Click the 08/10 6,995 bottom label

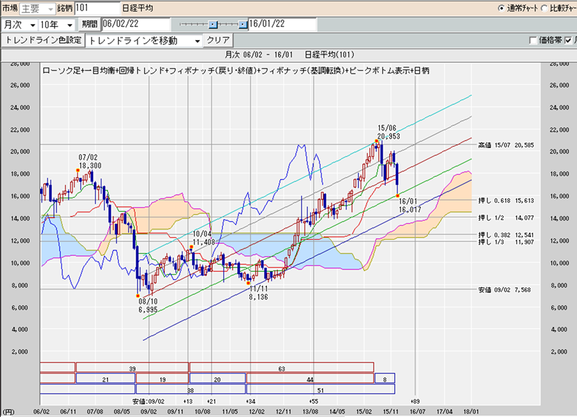148,305
